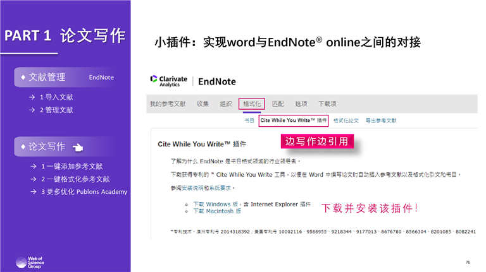Click the 书目 sub-menu link
This screenshot has width=486, height=272.
pos(249,121)
